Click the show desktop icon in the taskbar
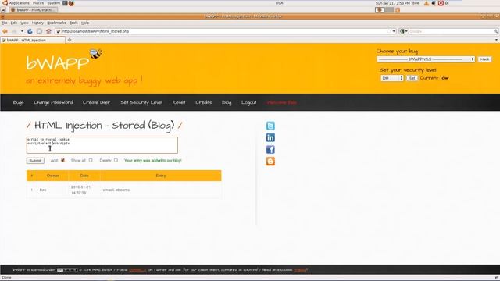This screenshot has height=281, width=500. [3, 10]
